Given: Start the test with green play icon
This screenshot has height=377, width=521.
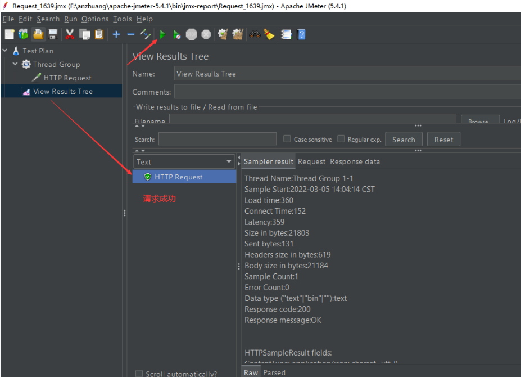Looking at the screenshot, I should [162, 34].
